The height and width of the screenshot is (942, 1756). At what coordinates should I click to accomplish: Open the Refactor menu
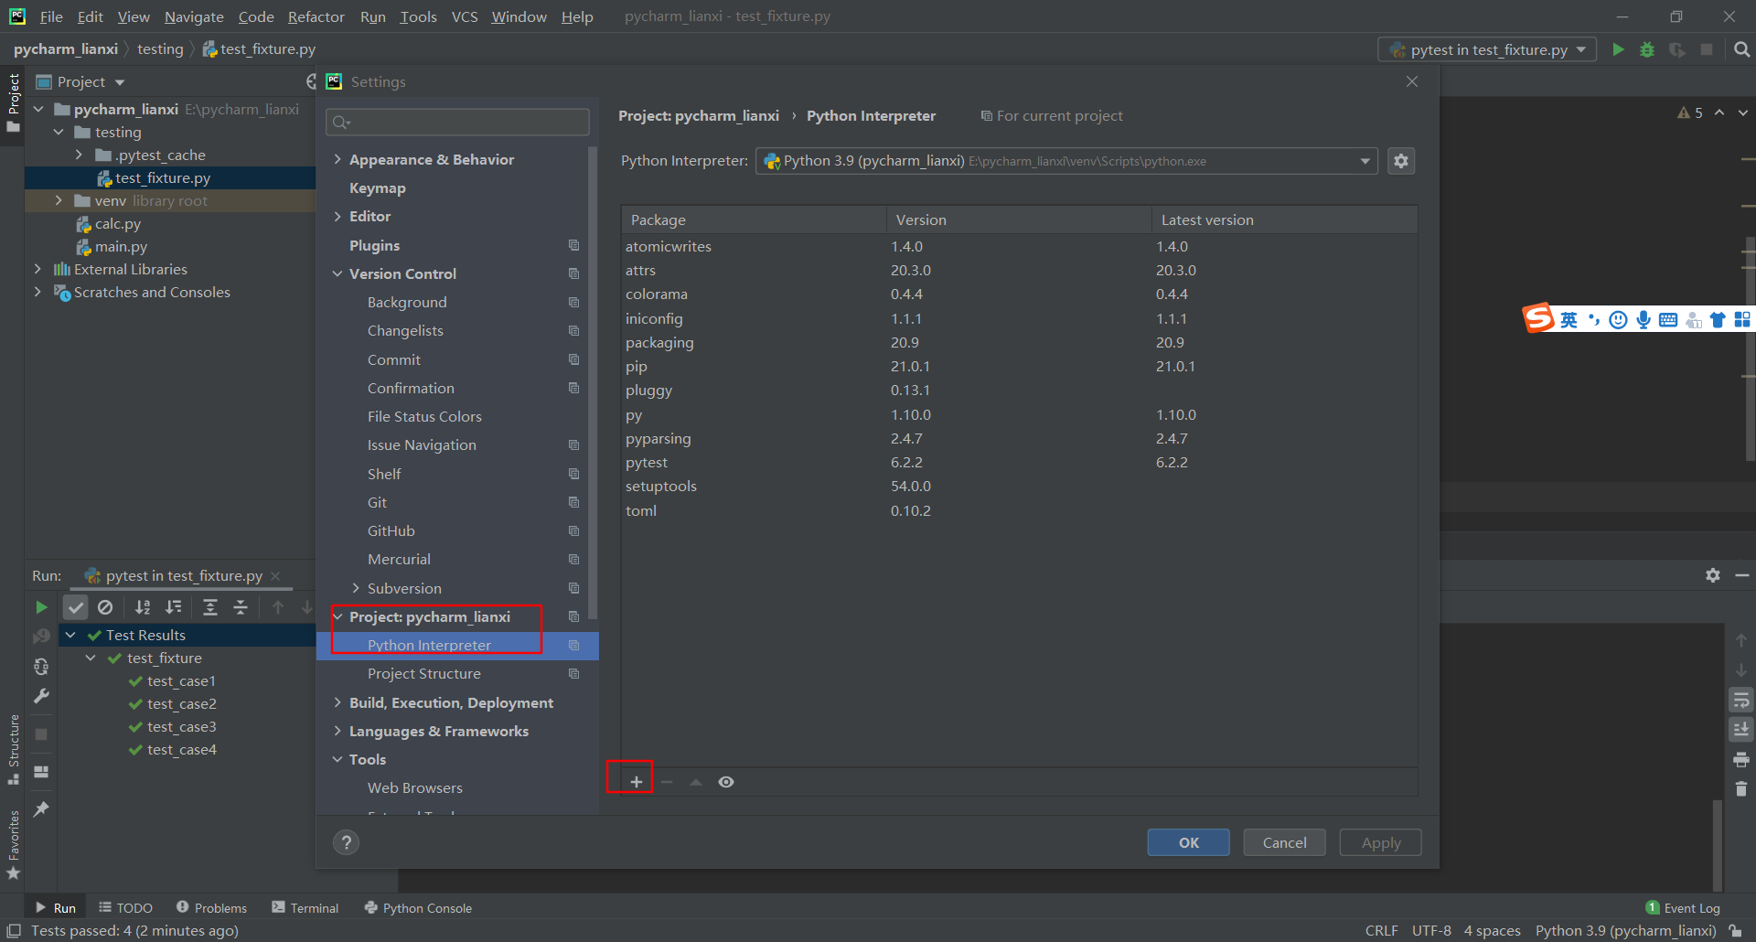pyautogui.click(x=316, y=16)
